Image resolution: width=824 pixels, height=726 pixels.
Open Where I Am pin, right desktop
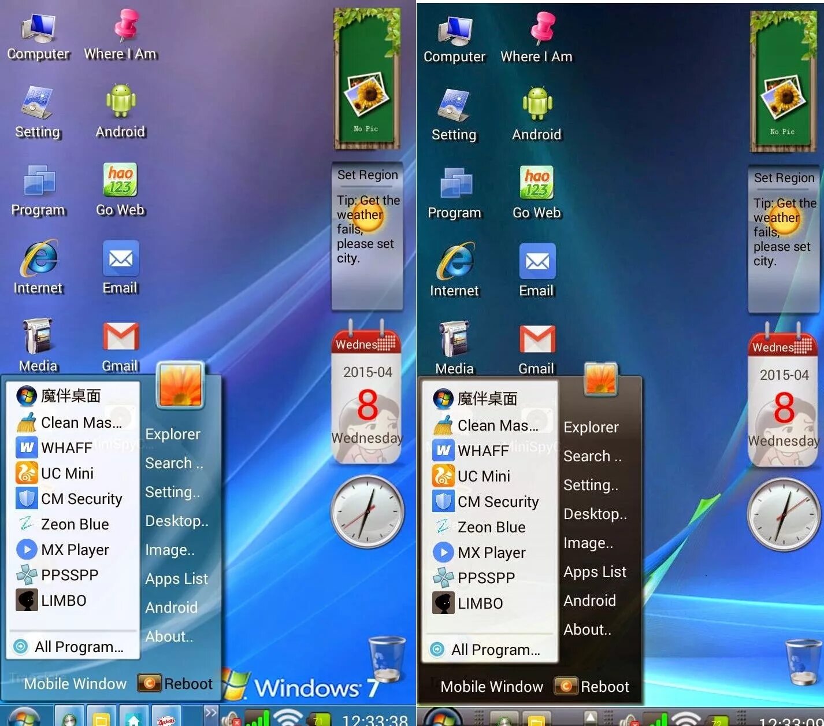543,29
